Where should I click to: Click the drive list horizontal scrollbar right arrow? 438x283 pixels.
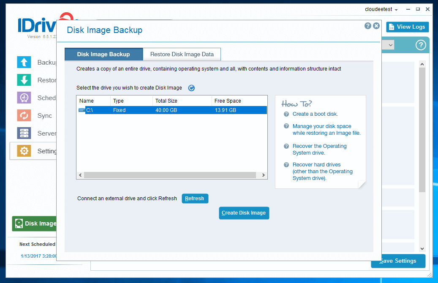click(263, 175)
